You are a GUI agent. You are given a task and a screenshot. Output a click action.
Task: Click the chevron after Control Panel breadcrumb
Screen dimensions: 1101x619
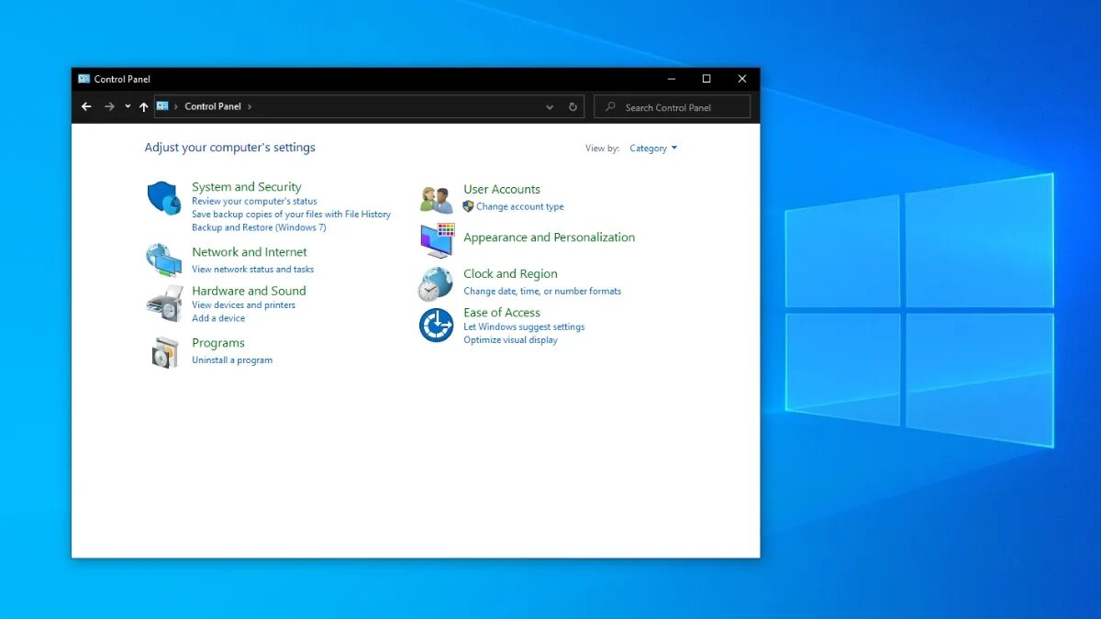point(250,106)
